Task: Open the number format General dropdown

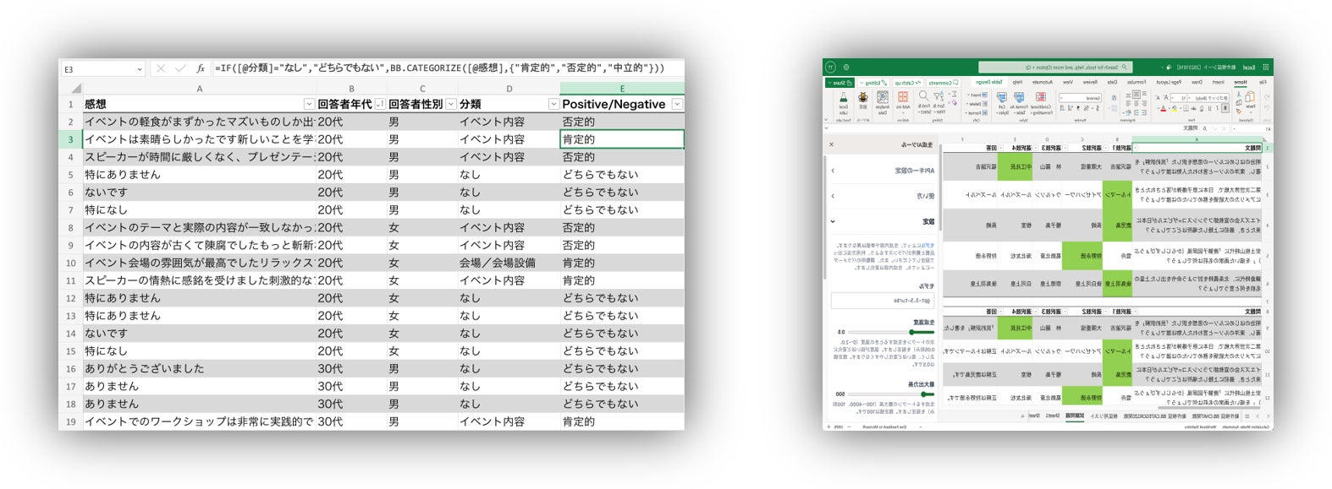Action: pyautogui.click(x=1081, y=98)
